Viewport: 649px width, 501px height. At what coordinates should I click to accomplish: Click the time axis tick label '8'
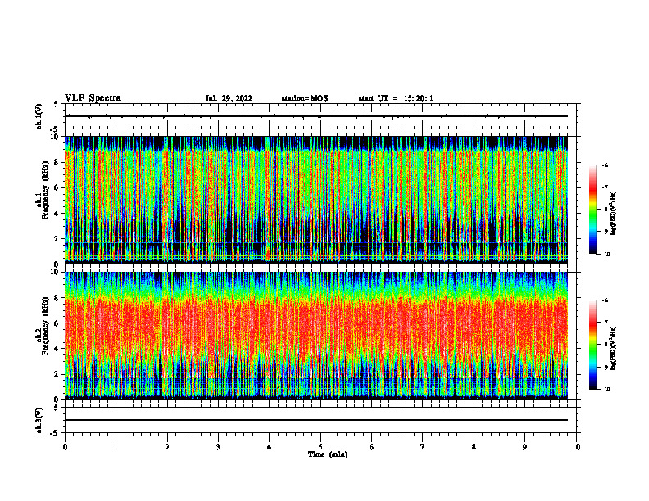pos(474,447)
